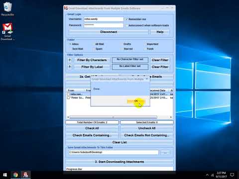Click OK in the Done dialog
Image resolution: width=239 pixels, height=179 pixels.
tap(136, 101)
